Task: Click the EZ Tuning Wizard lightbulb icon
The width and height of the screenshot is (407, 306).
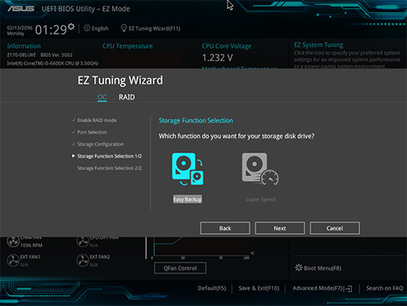Action: [124, 28]
